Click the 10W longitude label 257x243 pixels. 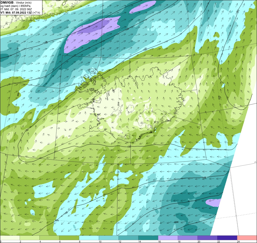pos(219,98)
